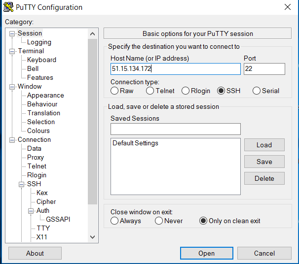Image resolution: width=299 pixels, height=264 pixels.
Task: Click the Open button to connect
Action: 207,253
